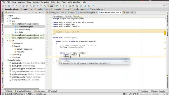Viewport: 169px width, 95px height.
Task: Toggle the Gradle side panel
Action: [167, 32]
